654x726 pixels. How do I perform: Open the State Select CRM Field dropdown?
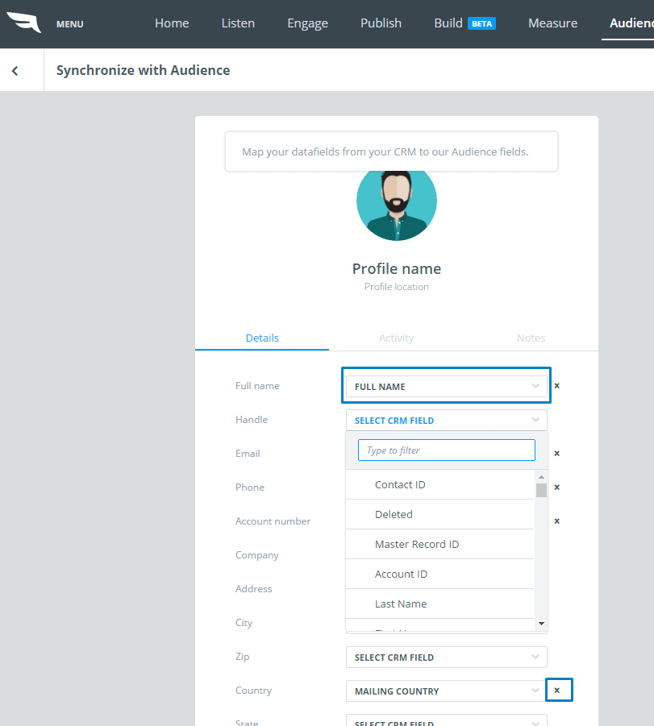(x=447, y=720)
